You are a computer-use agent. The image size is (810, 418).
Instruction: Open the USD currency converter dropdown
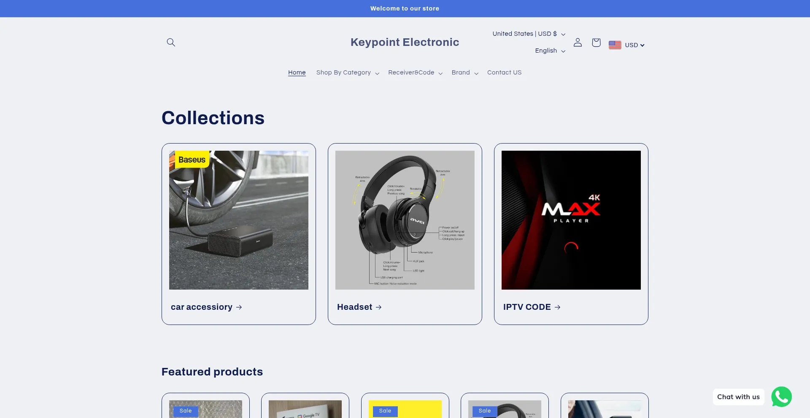click(634, 45)
